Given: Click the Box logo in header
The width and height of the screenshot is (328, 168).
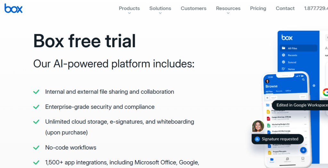Looking at the screenshot, I should click(13, 8).
